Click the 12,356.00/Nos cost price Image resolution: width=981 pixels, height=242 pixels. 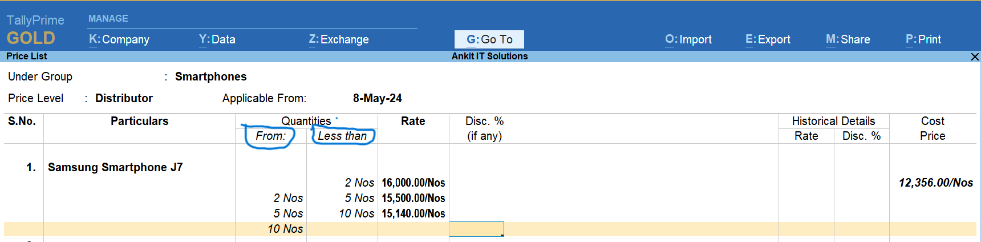click(x=935, y=183)
